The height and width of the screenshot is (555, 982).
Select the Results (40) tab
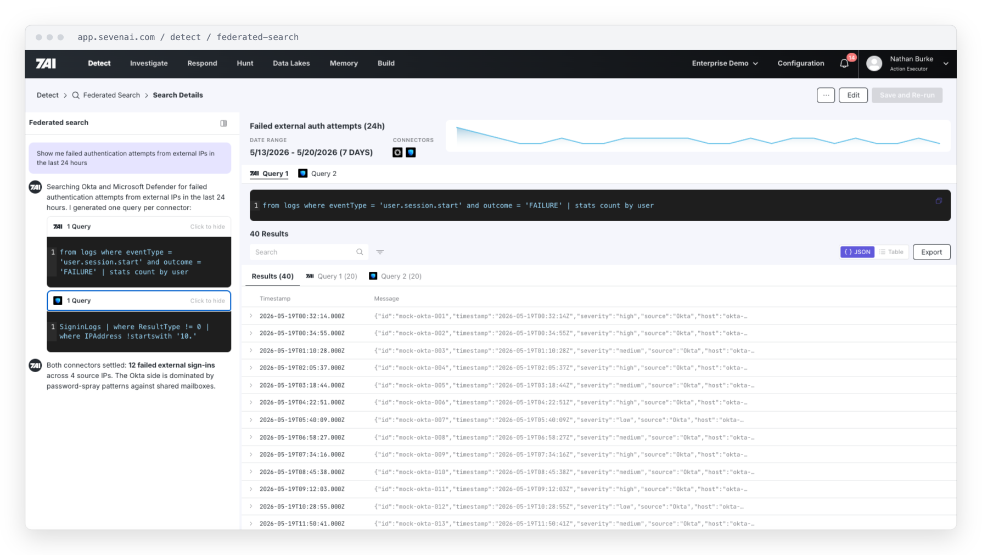pos(272,277)
